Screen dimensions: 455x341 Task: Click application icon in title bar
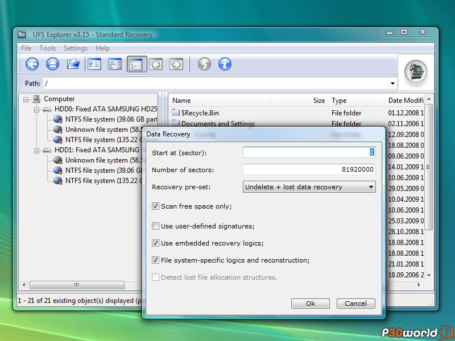22,35
